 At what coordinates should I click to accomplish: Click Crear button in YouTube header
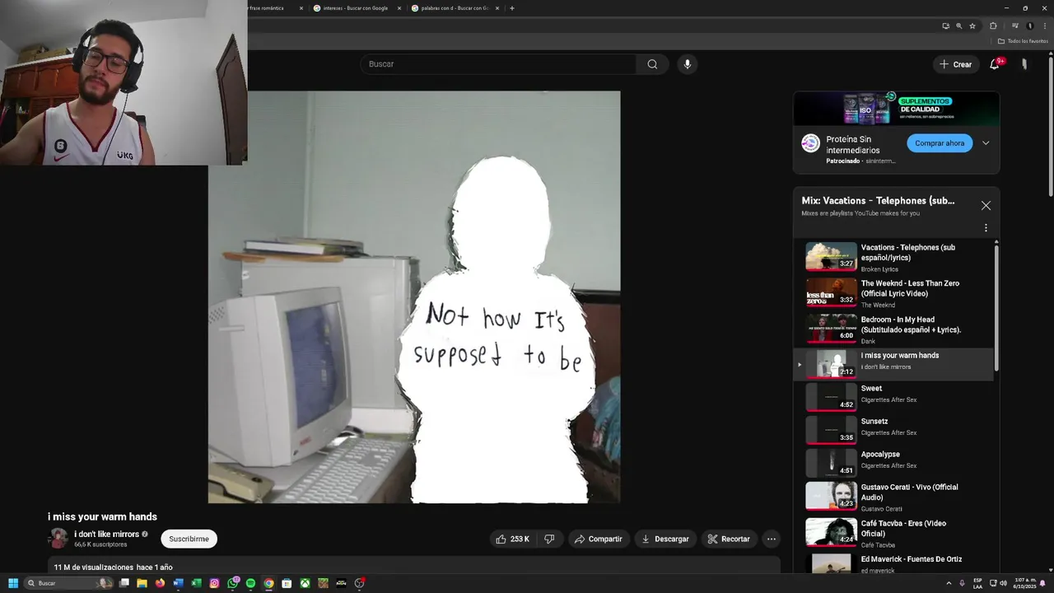pos(956,64)
